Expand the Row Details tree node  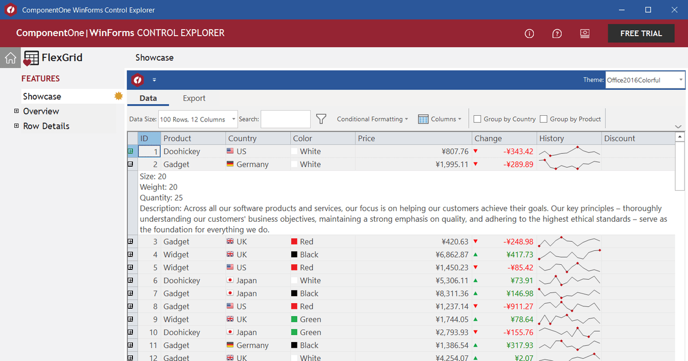point(17,126)
